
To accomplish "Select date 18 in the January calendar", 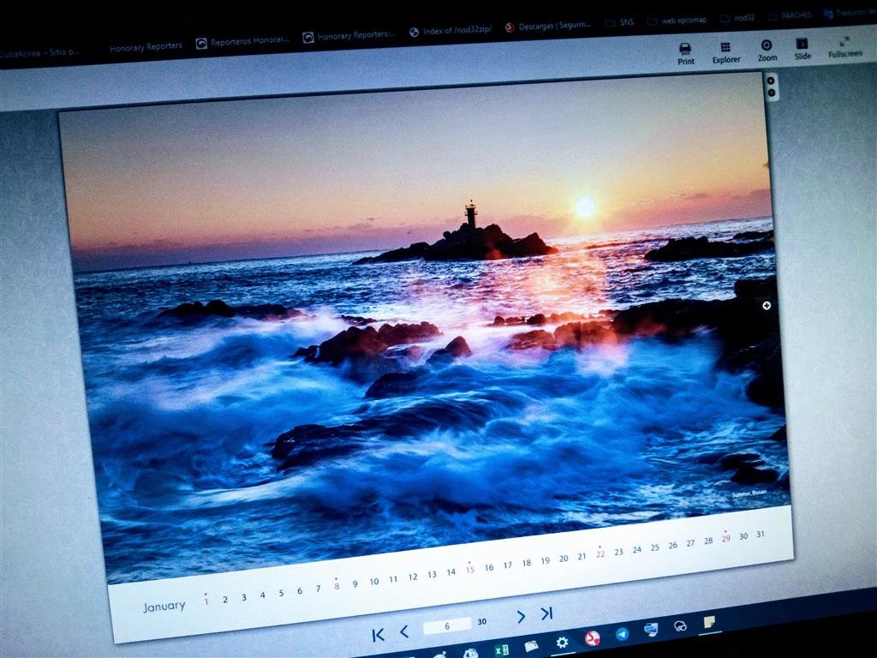I will point(527,563).
